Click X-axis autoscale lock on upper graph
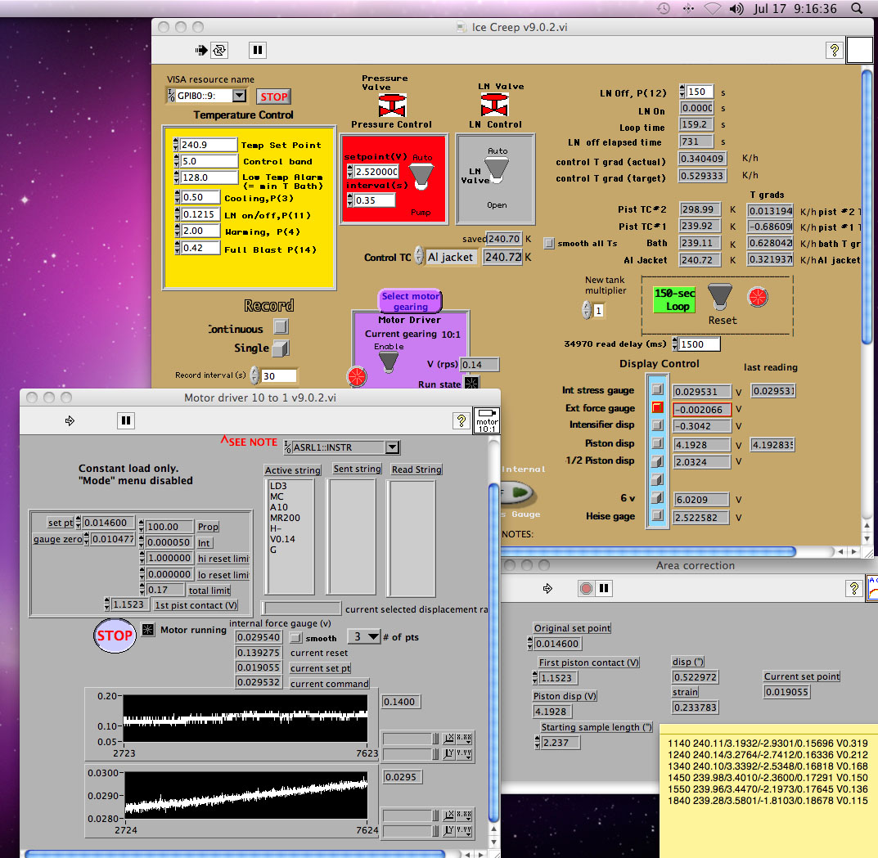 (449, 738)
